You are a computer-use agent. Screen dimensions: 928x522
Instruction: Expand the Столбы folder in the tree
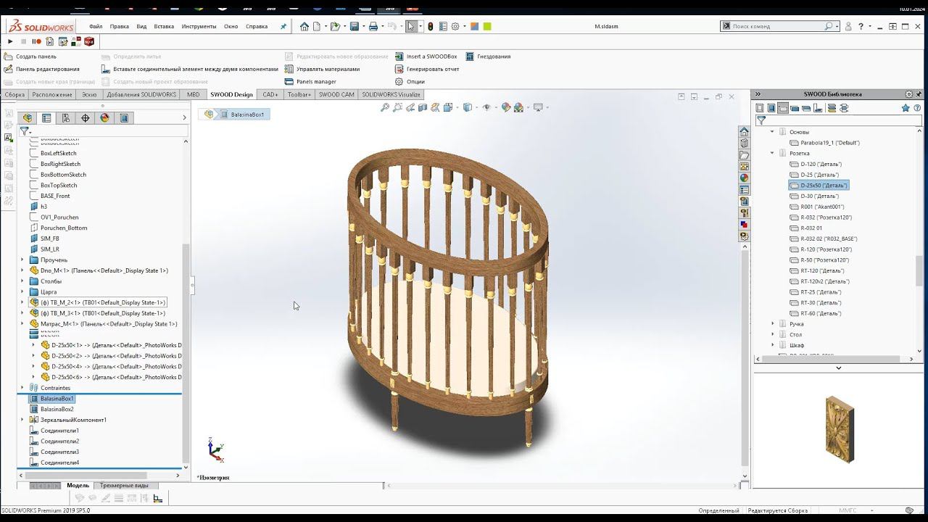coord(22,281)
